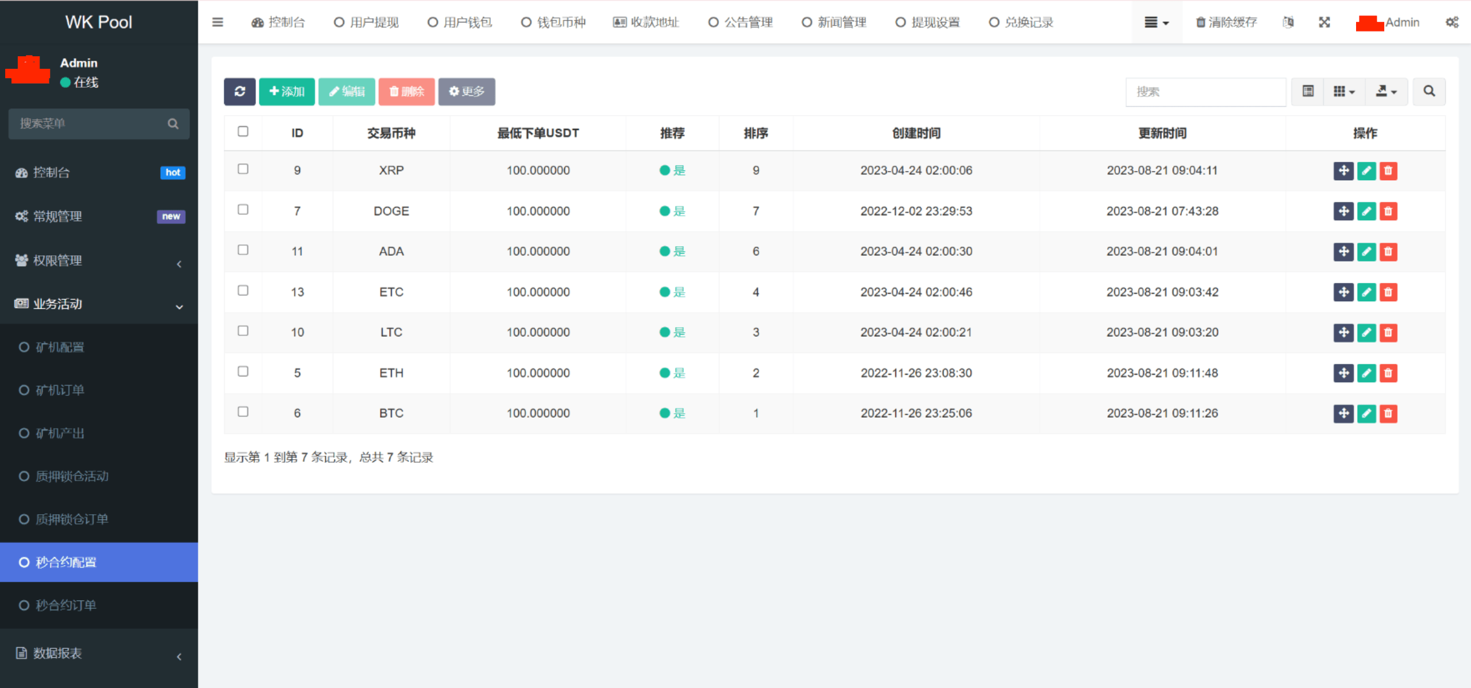The height and width of the screenshot is (688, 1471).
Task: Click the green 添加 button
Action: (287, 91)
